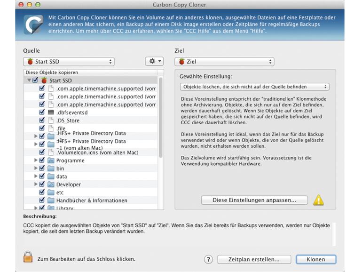This screenshot has height=272, width=362.
Task: Uncheck the .file checkbox
Action: (42, 128)
